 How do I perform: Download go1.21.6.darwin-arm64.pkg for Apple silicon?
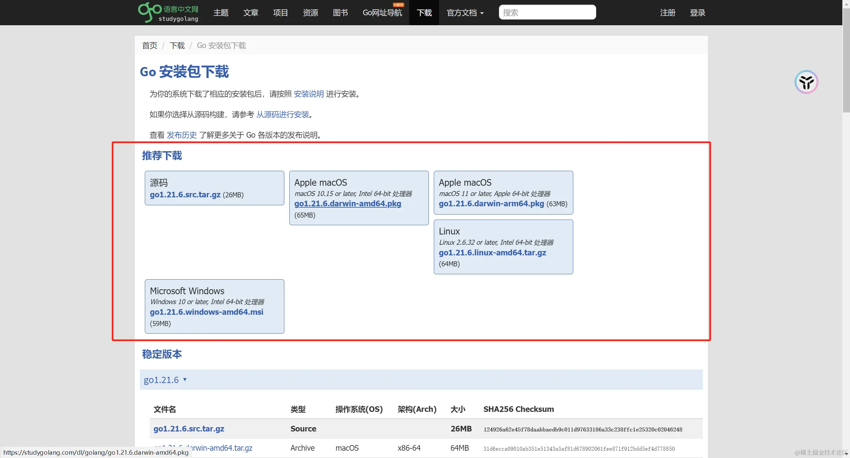coord(491,204)
